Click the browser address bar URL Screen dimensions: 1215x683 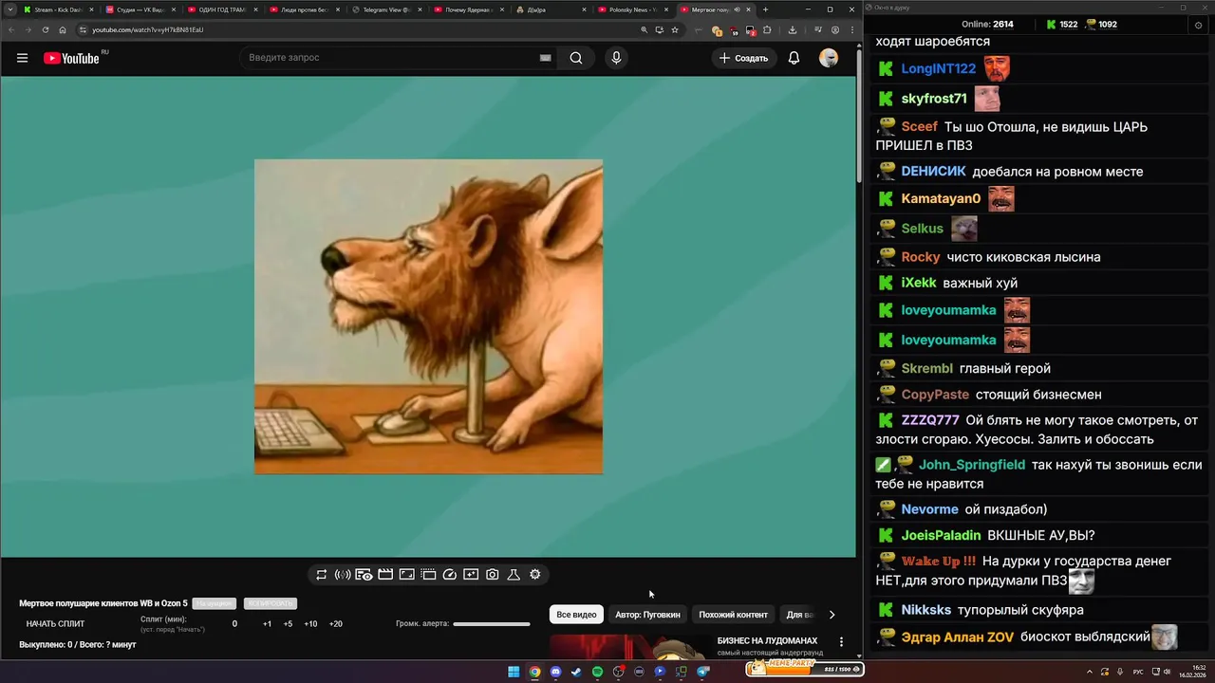[x=147, y=29]
